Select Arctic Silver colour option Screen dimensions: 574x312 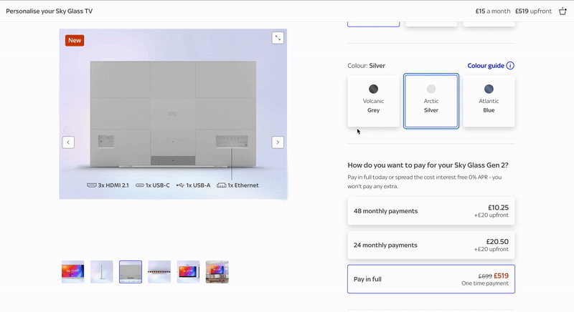coord(431,101)
